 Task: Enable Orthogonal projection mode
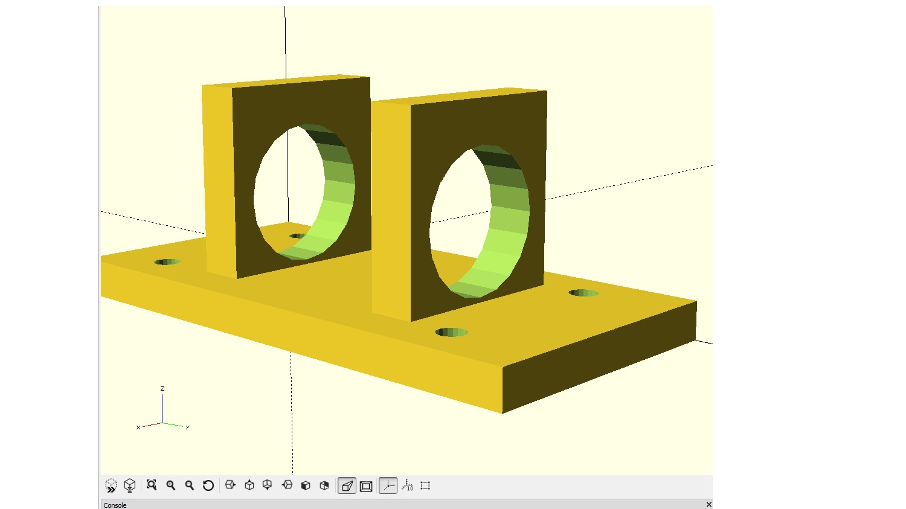366,485
